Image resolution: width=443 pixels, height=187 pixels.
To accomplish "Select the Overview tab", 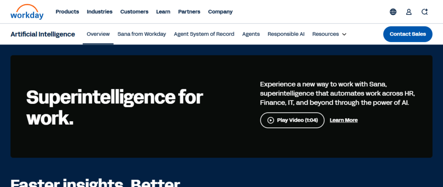I will click(x=98, y=34).
